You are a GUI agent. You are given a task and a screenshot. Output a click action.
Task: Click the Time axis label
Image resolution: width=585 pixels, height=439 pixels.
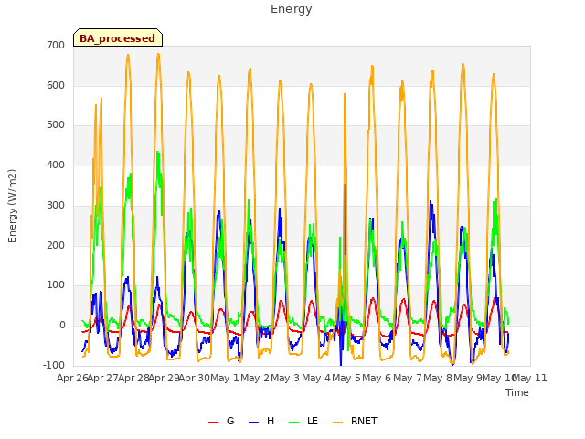tap(517, 392)
